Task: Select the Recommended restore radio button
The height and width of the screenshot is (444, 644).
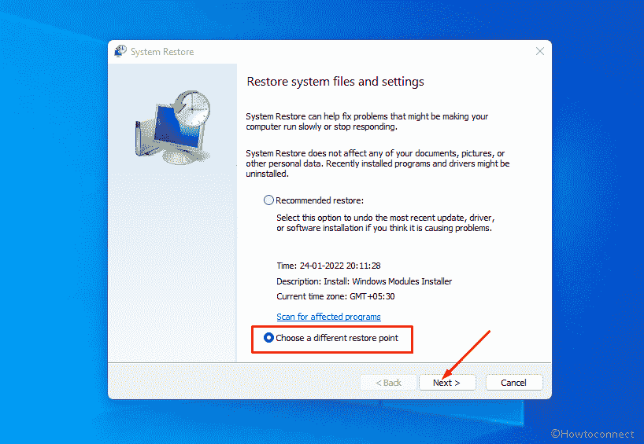Action: click(x=268, y=200)
